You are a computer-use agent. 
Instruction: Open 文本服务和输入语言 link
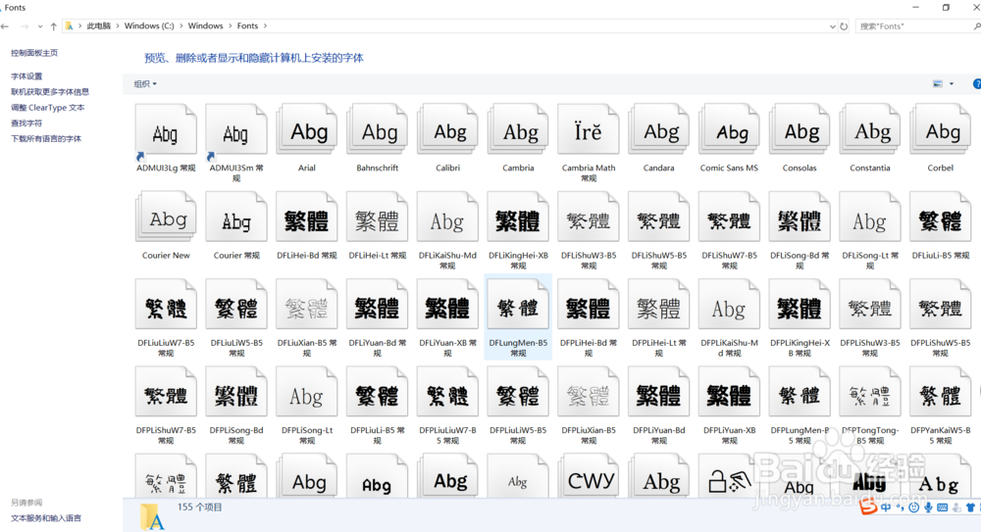[46, 518]
